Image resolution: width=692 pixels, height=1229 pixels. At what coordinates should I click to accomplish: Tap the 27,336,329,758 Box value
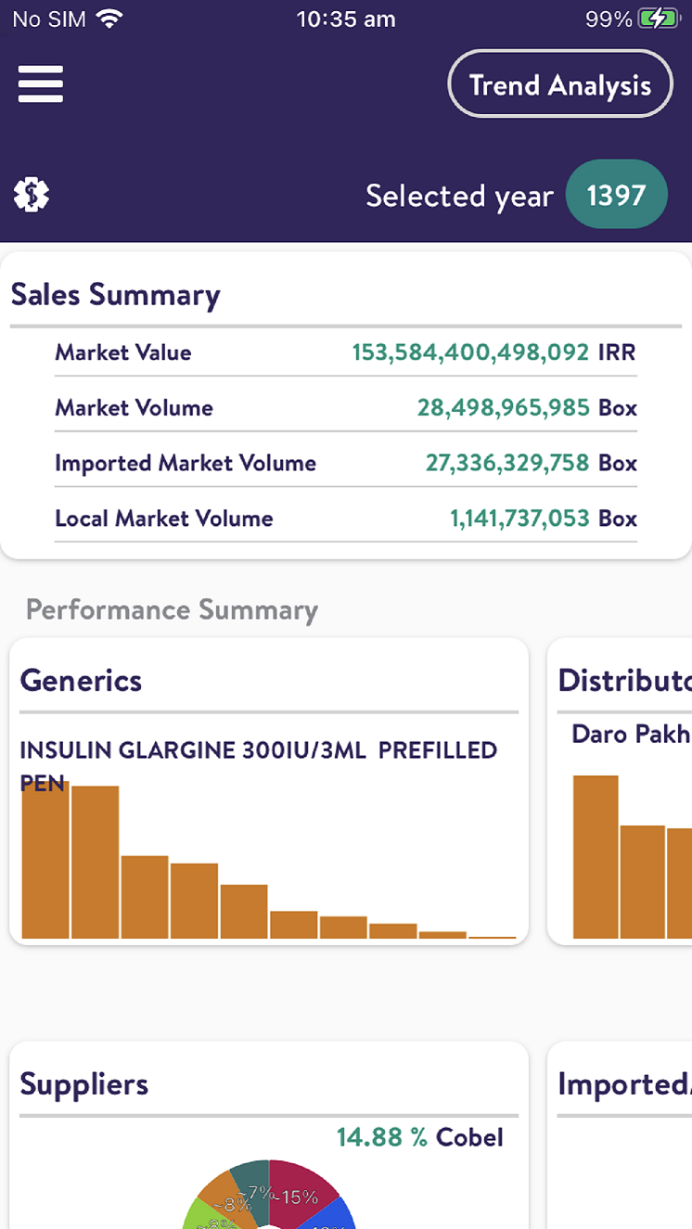(x=532, y=463)
